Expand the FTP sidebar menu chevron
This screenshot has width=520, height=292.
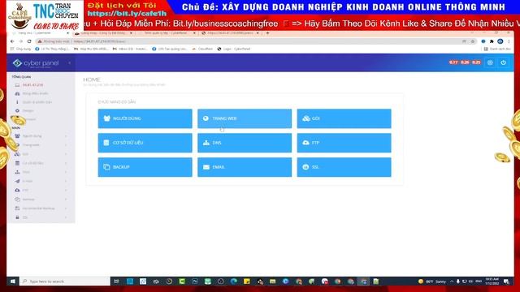66,190
